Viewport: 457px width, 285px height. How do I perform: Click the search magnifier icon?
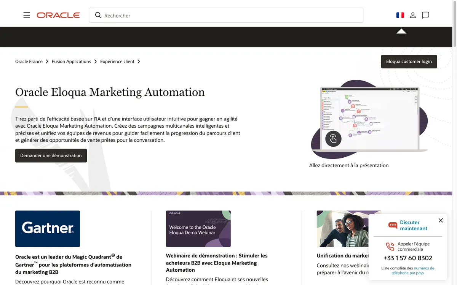(x=98, y=15)
